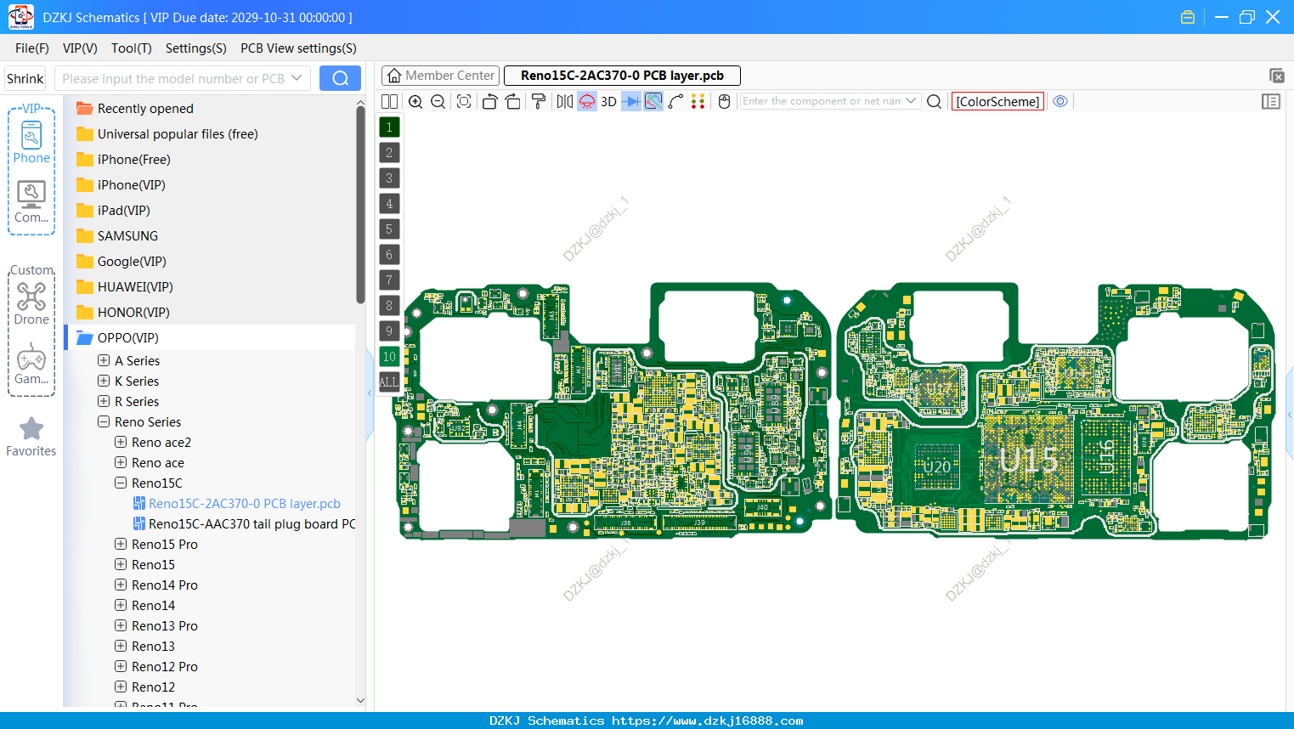Viewport: 1294px width, 729px height.
Task: Open the colored dots grid tool
Action: click(698, 101)
